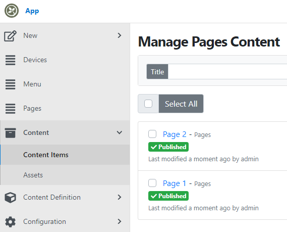Image resolution: width=287 pixels, height=232 pixels.
Task: Expand the New menu chevron
Action: click(x=120, y=35)
